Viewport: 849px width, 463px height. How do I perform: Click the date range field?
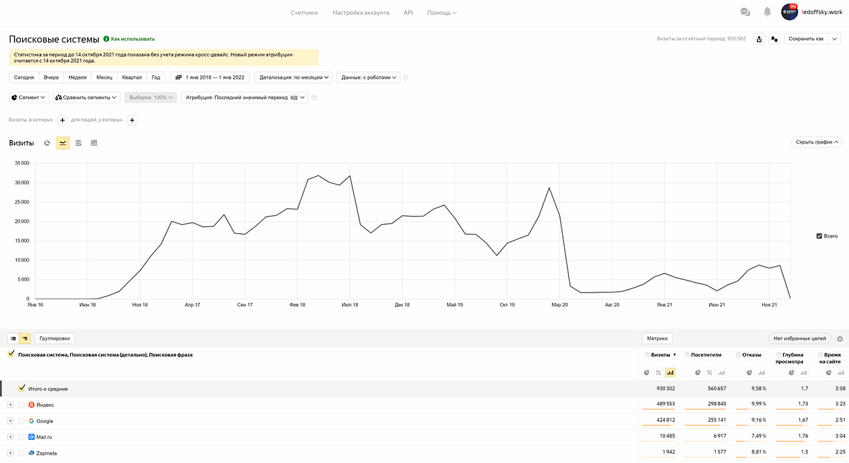point(211,77)
